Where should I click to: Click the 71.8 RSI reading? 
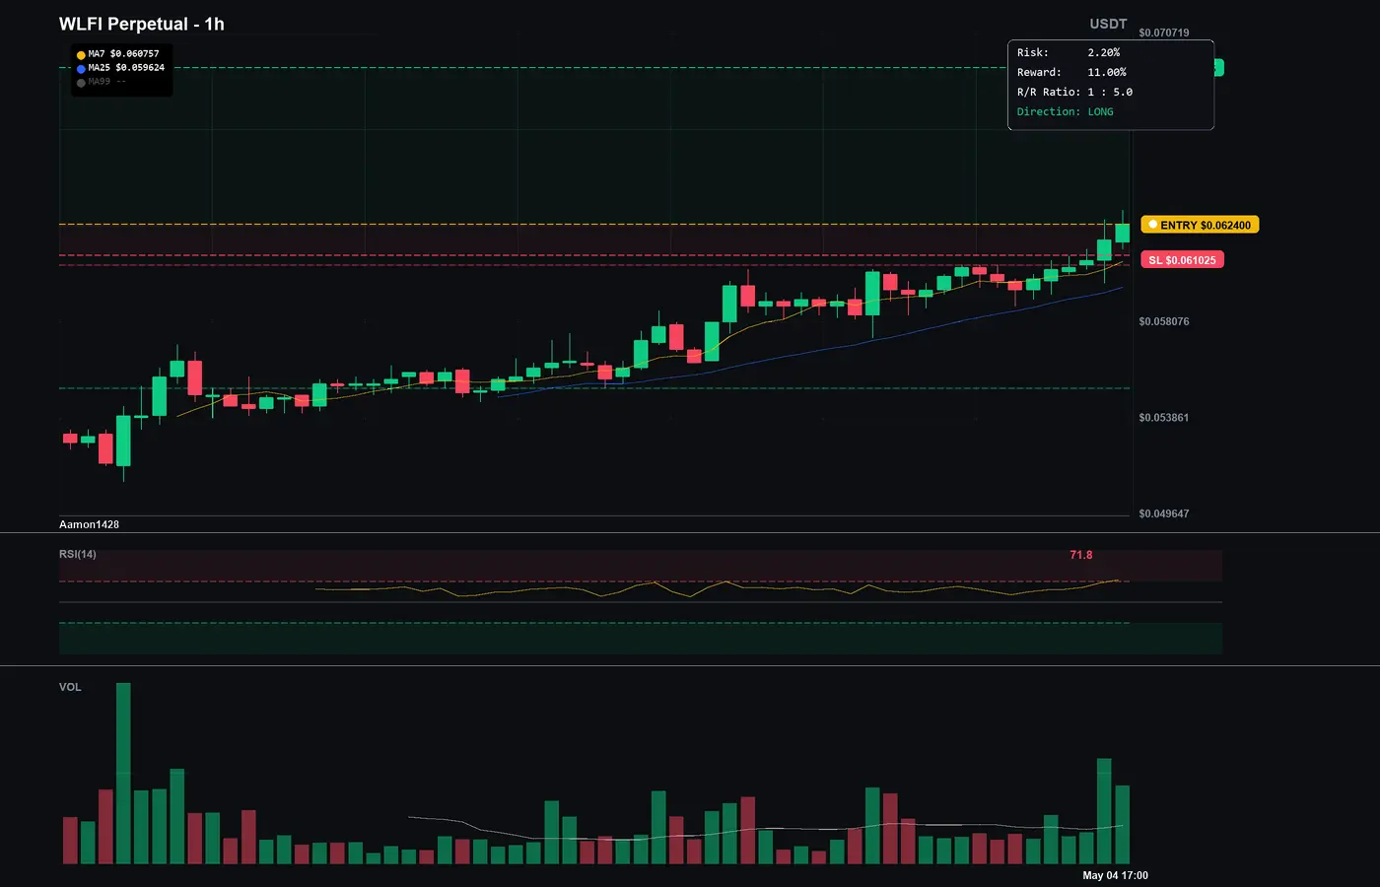(1081, 555)
